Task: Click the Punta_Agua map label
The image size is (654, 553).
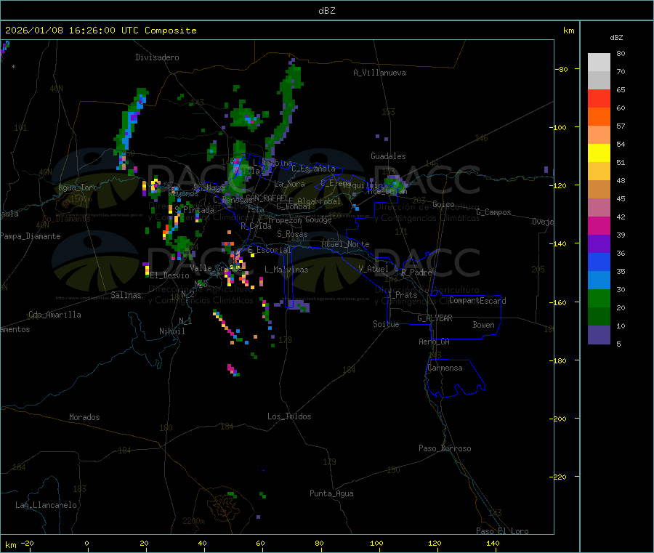Action: (331, 493)
